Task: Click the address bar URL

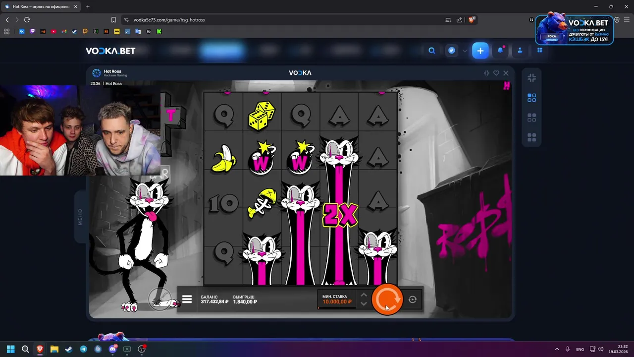Action: tap(169, 20)
